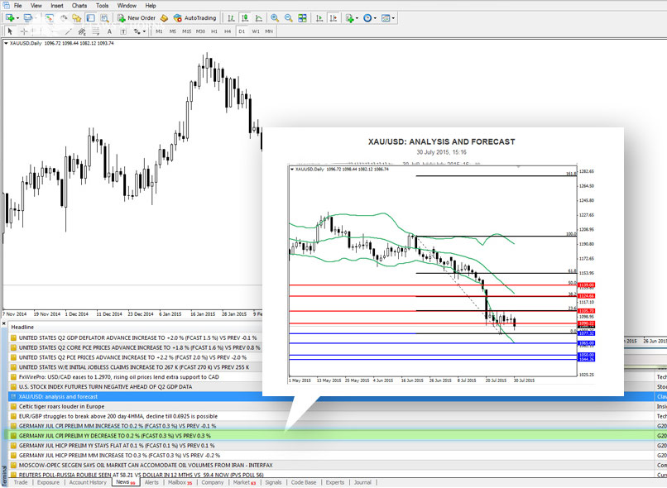Click the New Order button
The width and height of the screenshot is (667, 488).
pos(135,17)
